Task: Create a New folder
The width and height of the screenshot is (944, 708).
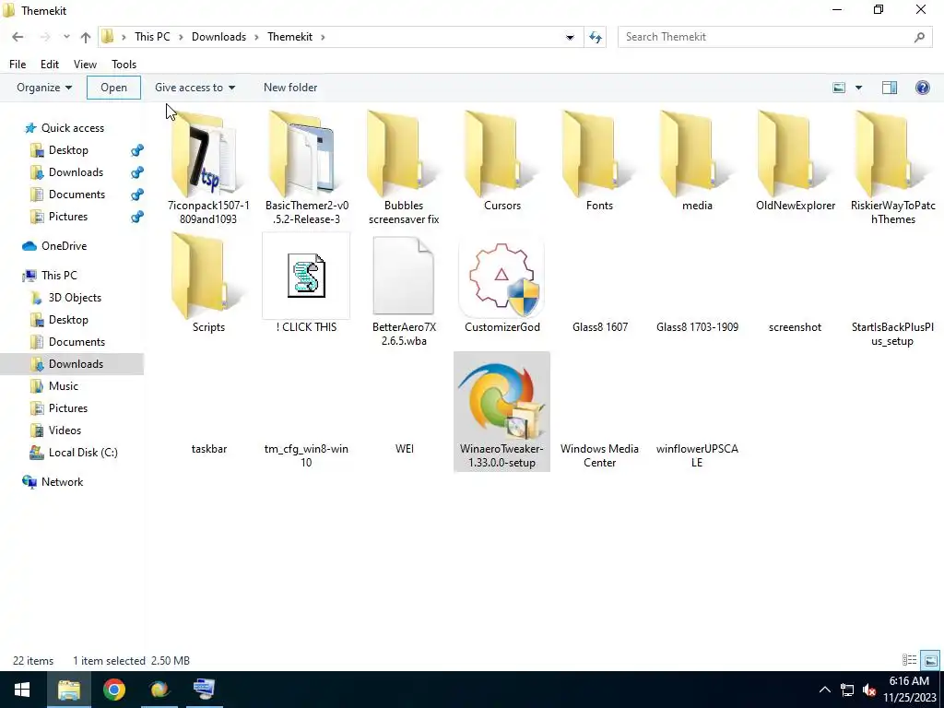Action: coord(290,88)
